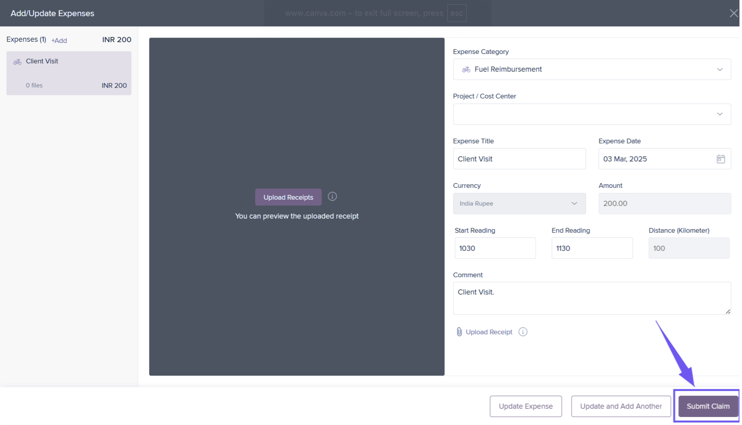The height and width of the screenshot is (425, 742).
Task: Click into the Comment text area
Action: point(592,298)
